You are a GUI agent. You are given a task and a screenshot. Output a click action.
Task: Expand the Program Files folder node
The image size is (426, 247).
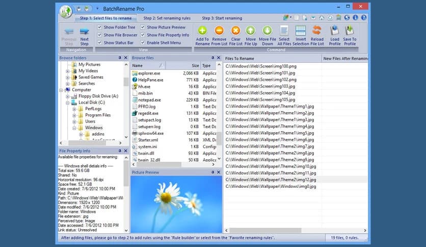click(x=74, y=115)
